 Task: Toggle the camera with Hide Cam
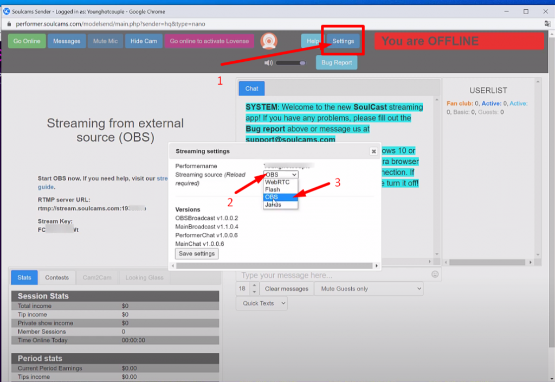144,41
